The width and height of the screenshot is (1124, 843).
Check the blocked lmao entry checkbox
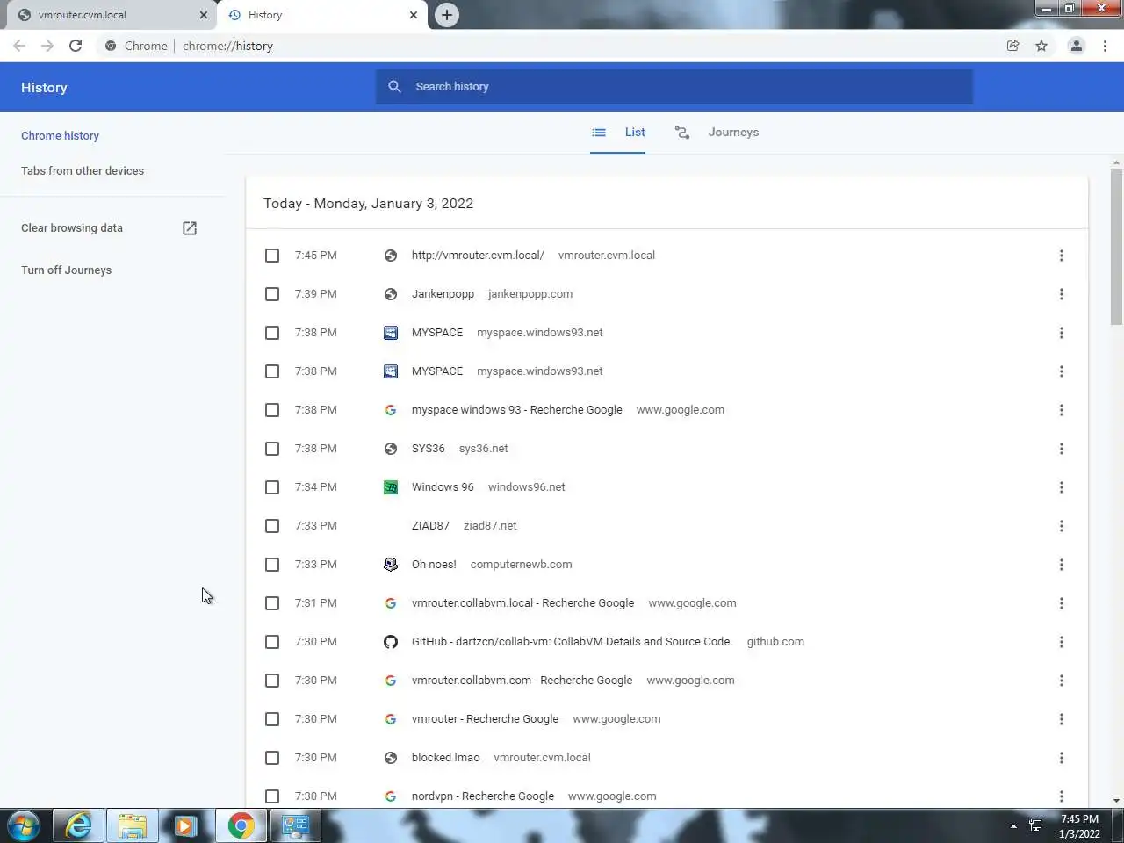pos(272,758)
